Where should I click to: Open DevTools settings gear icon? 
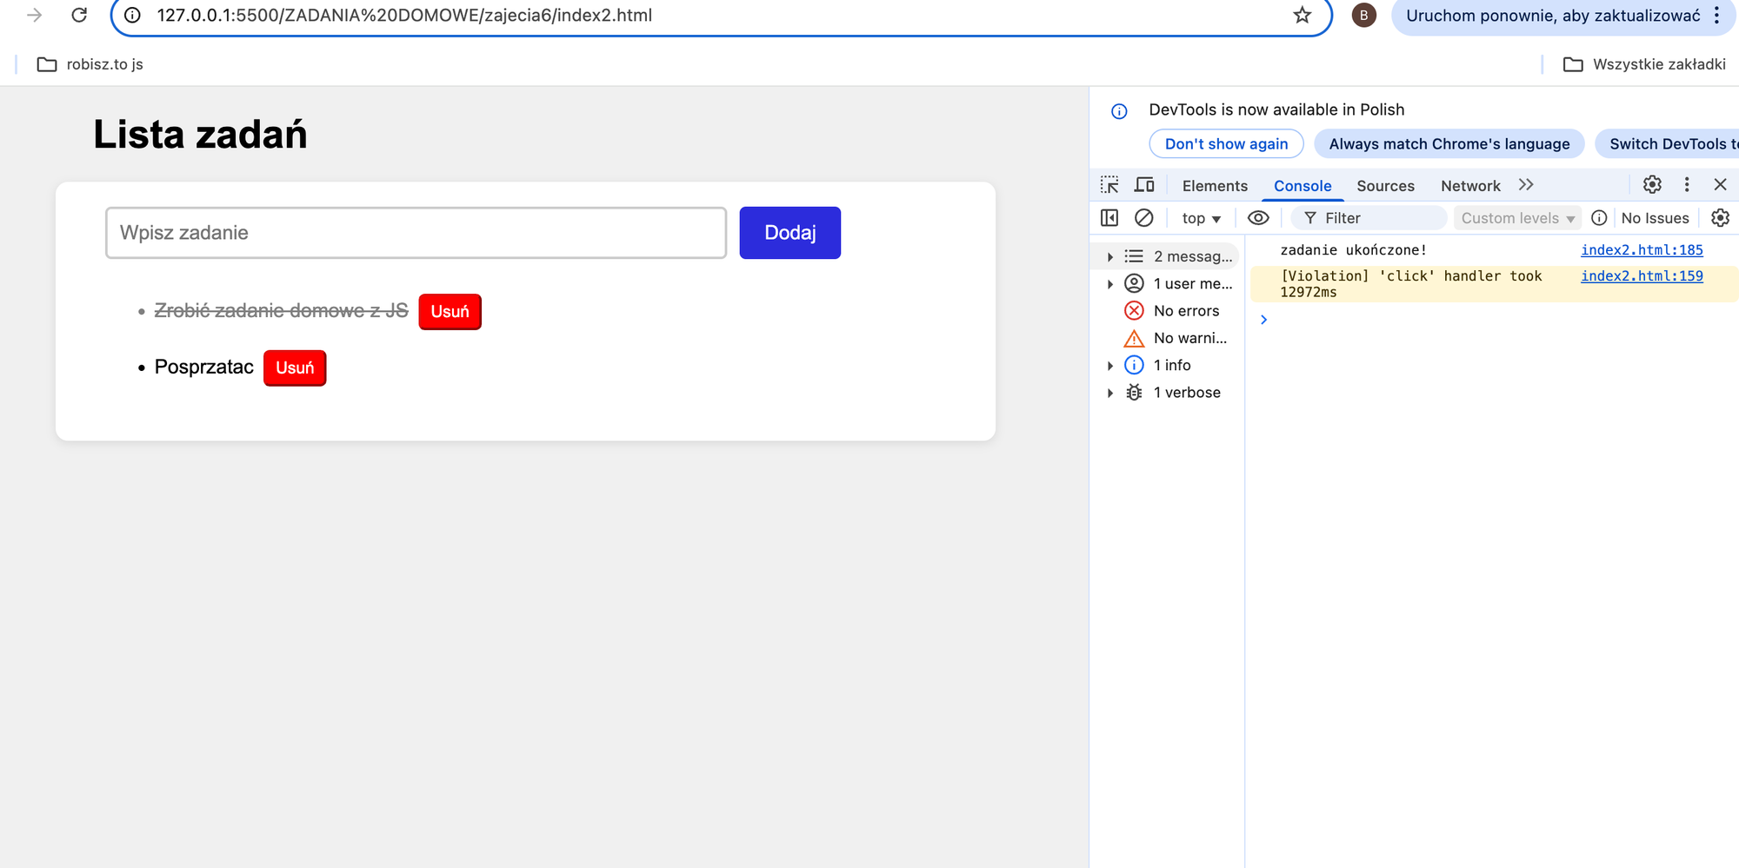pos(1652,185)
